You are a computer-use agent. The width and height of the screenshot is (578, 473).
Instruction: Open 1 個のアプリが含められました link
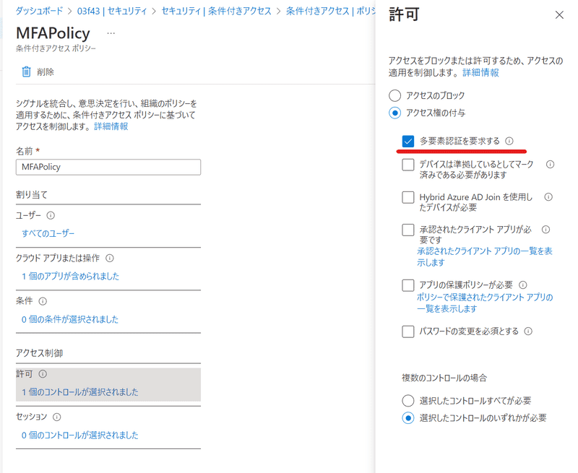point(70,276)
